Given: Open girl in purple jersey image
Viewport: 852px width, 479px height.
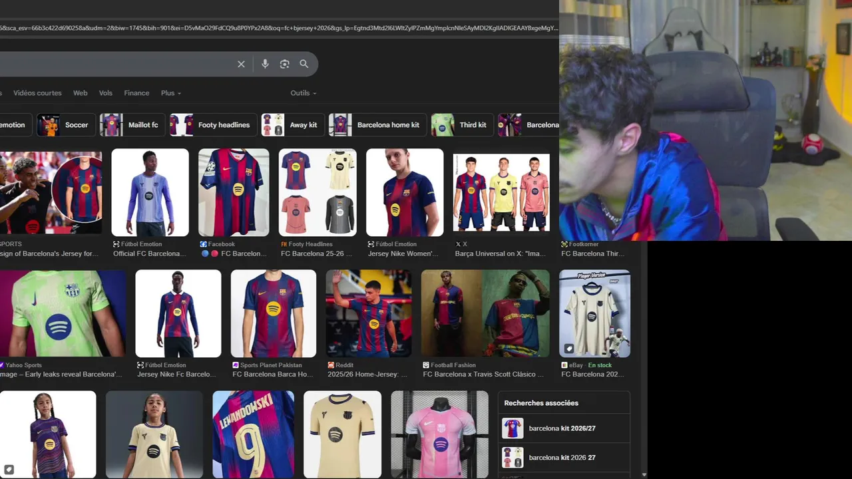Looking at the screenshot, I should (x=48, y=434).
